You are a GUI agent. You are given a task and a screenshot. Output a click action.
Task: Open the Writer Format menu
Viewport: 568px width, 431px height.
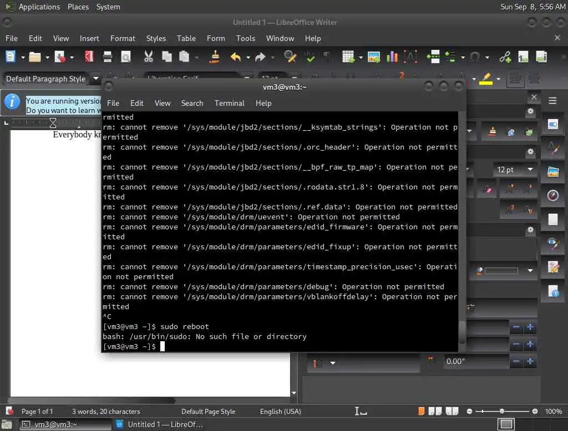coord(123,38)
